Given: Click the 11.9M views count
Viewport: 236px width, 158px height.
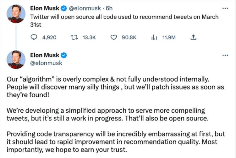Looking at the screenshot, I should [x=169, y=38].
